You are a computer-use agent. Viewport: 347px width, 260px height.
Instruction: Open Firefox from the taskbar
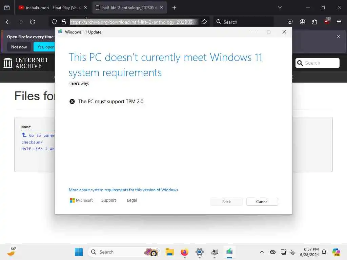[x=185, y=252]
